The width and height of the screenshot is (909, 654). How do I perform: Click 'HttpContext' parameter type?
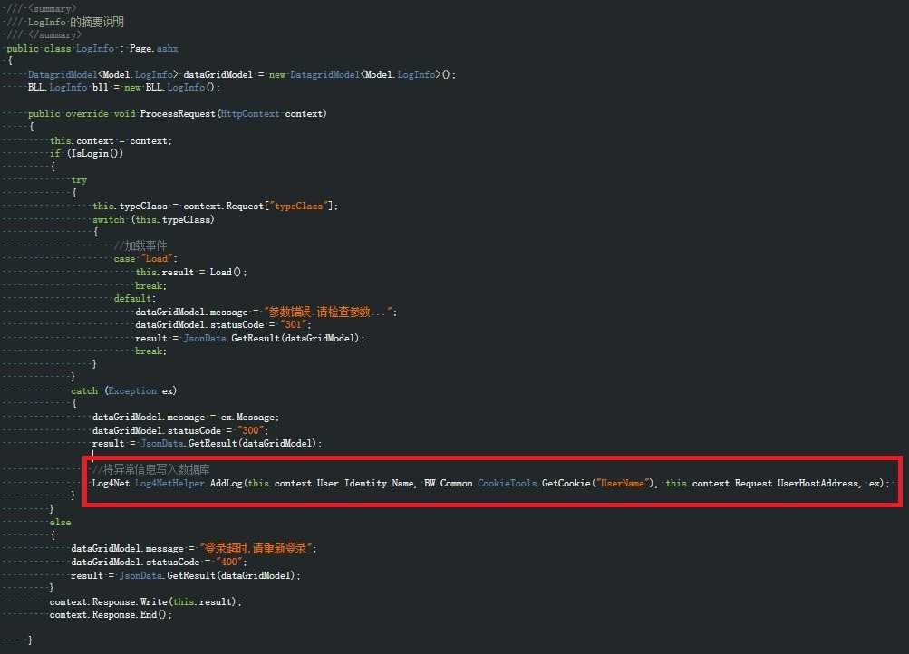[250, 114]
